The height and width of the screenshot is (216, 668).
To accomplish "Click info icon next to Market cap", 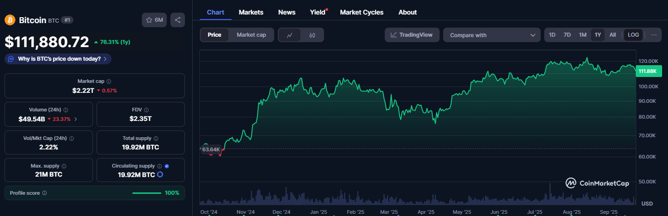I will (x=109, y=81).
